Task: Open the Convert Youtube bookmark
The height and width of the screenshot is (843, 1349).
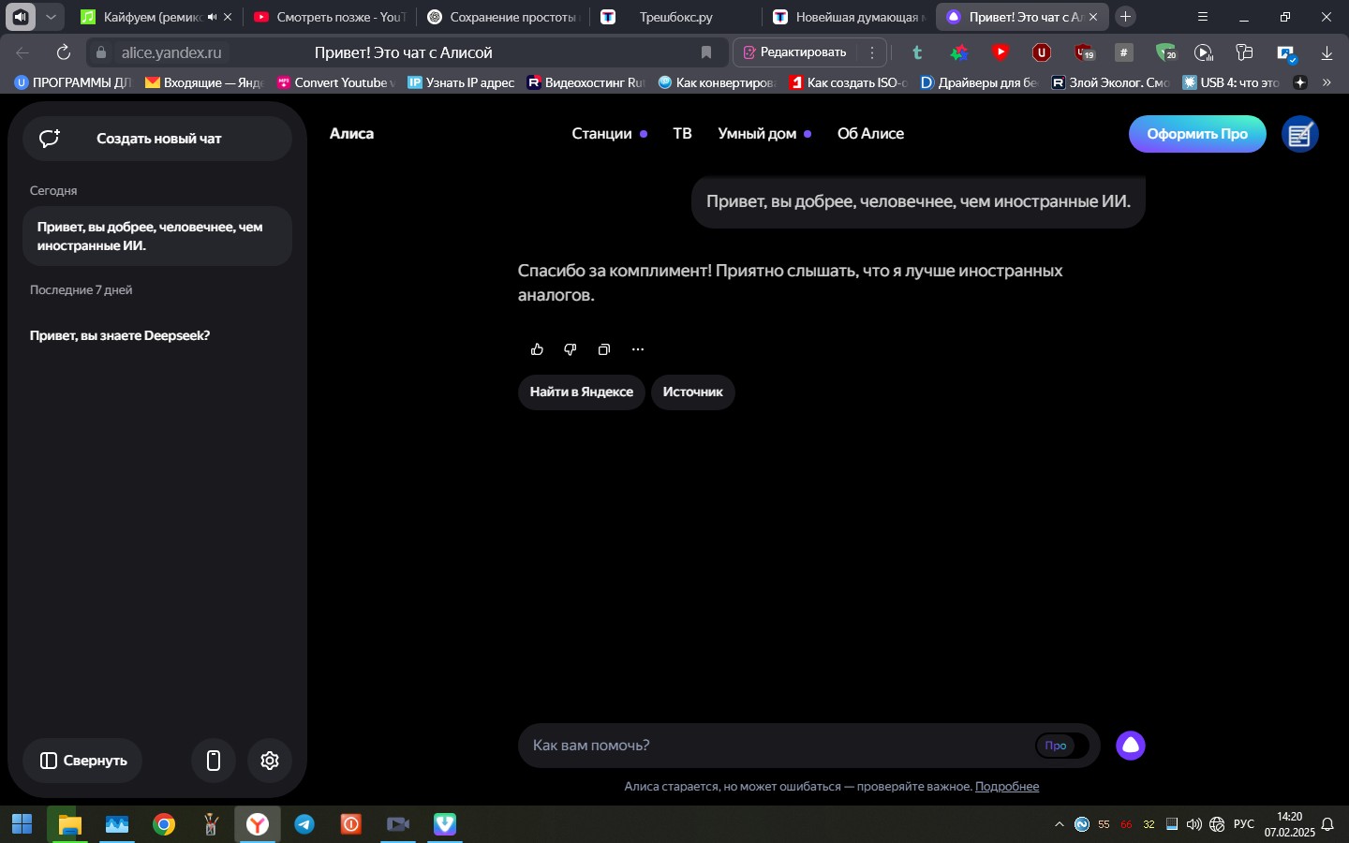Action: point(336,82)
